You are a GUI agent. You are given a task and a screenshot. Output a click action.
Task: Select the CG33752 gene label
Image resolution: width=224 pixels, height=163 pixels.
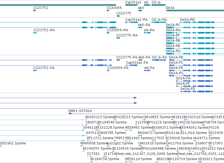[41, 8]
